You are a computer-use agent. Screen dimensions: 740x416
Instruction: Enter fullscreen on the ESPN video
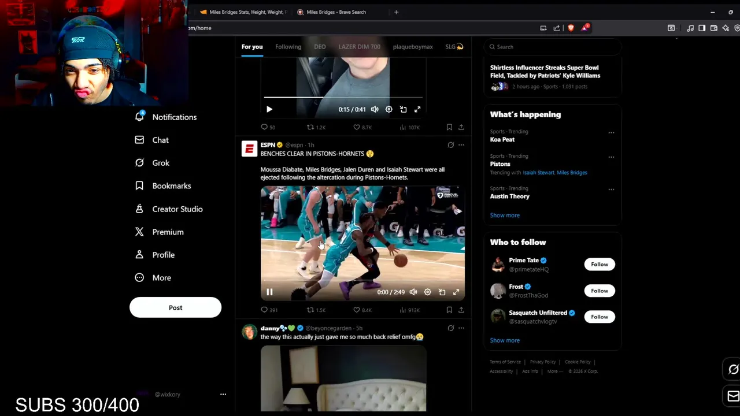(x=456, y=292)
